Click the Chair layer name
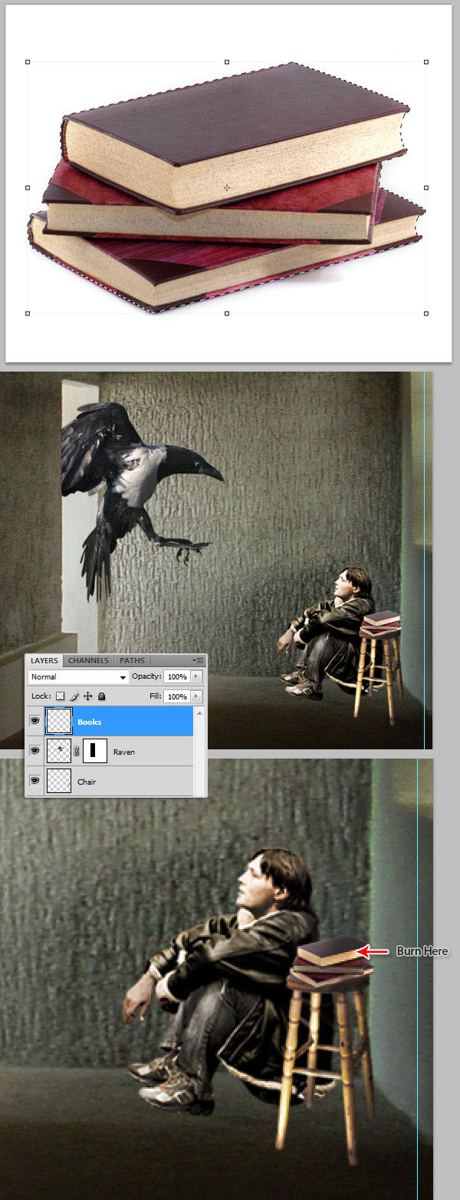Screen dimensions: 460x1200 click(87, 782)
